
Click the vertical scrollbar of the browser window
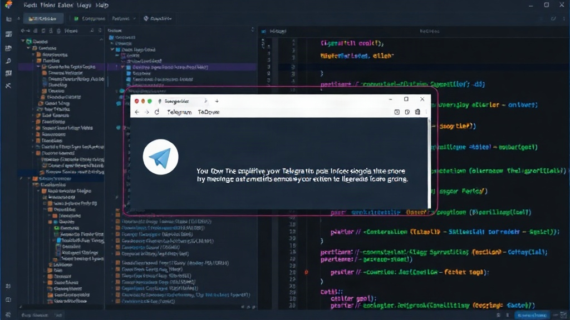[x=429, y=163]
